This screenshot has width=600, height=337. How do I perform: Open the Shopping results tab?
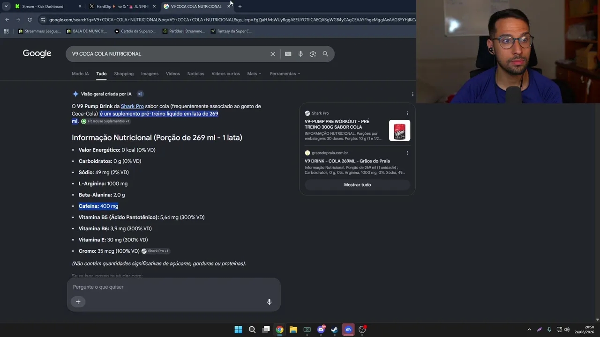[x=124, y=74]
